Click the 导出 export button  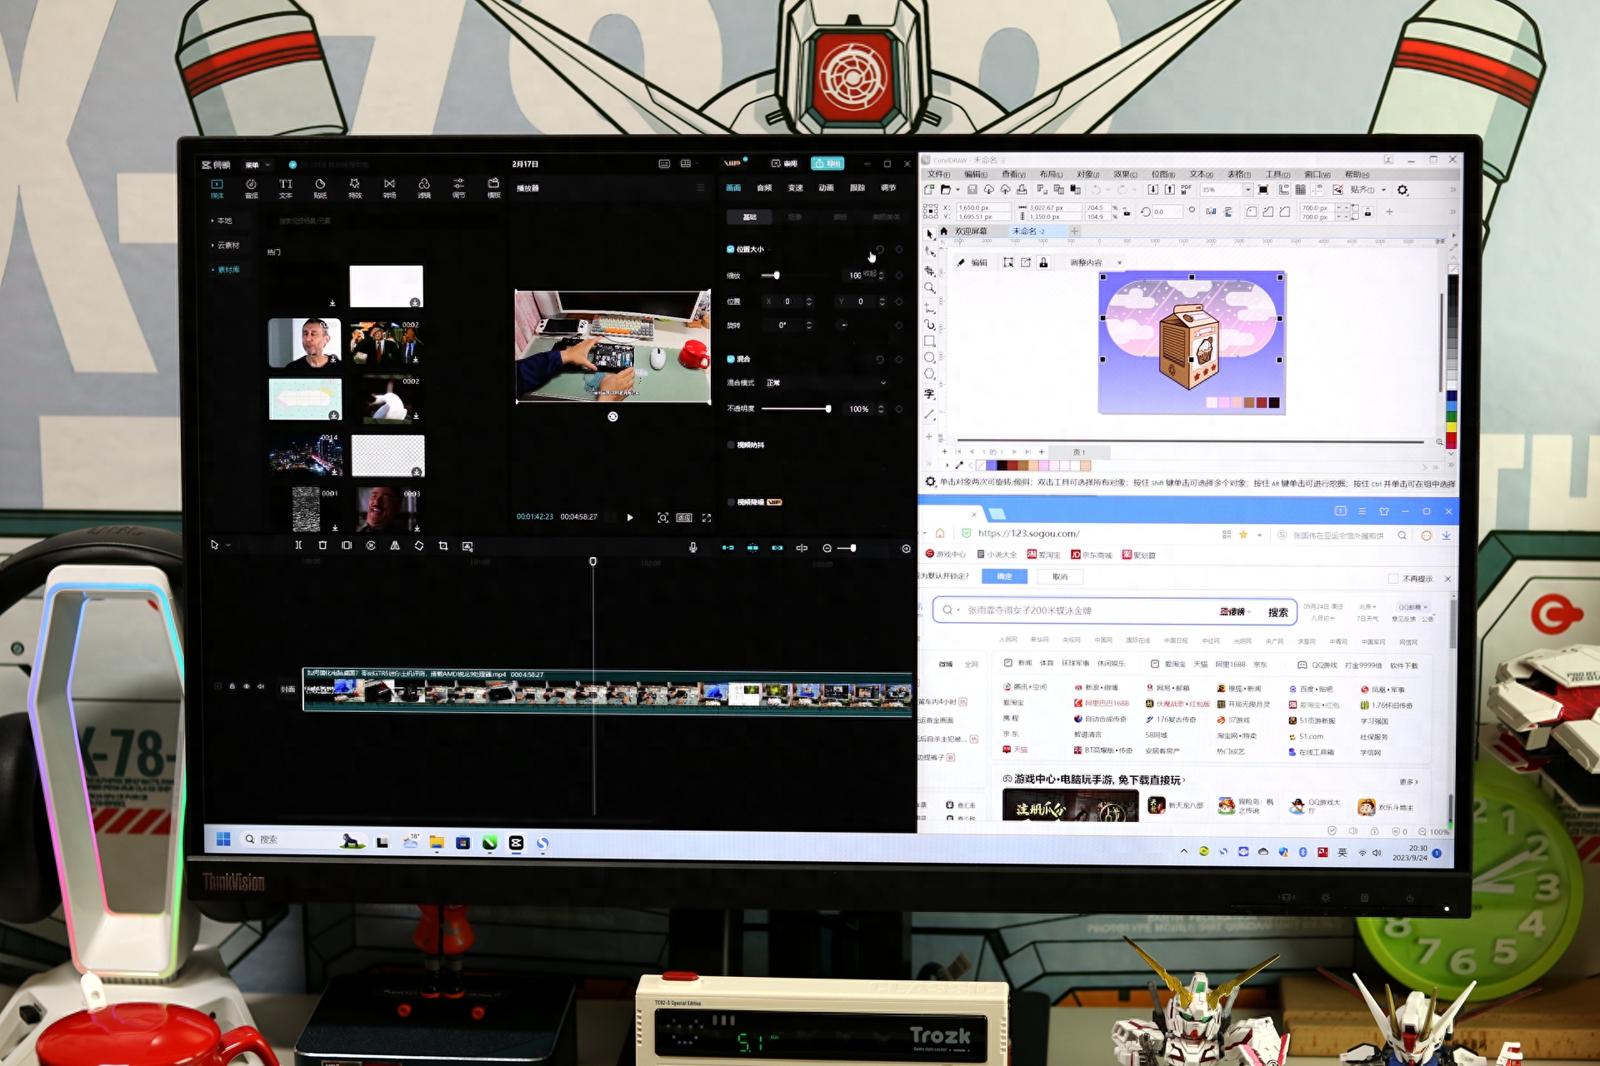[827, 163]
